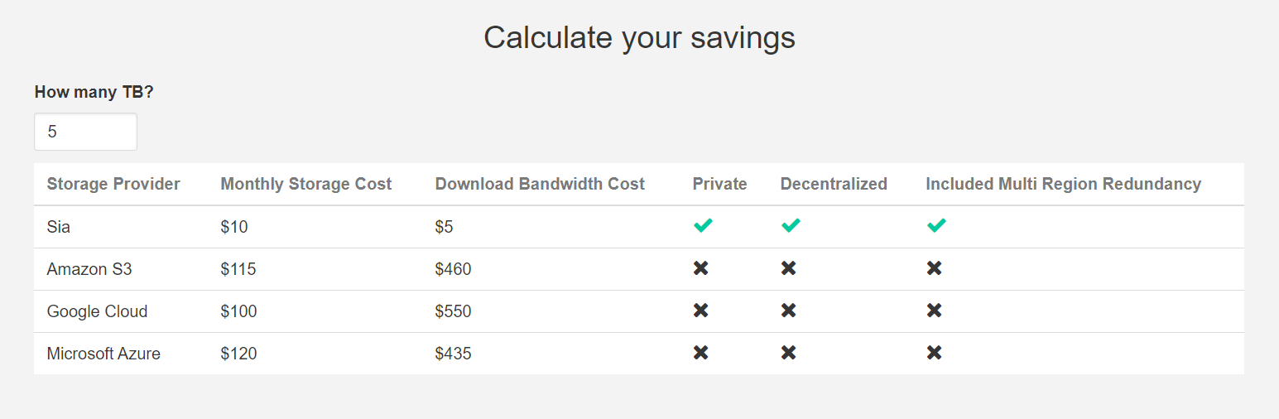Screen dimensions: 1279x419
Task: Click Sia's green Private checkmark
Action: pos(703,225)
